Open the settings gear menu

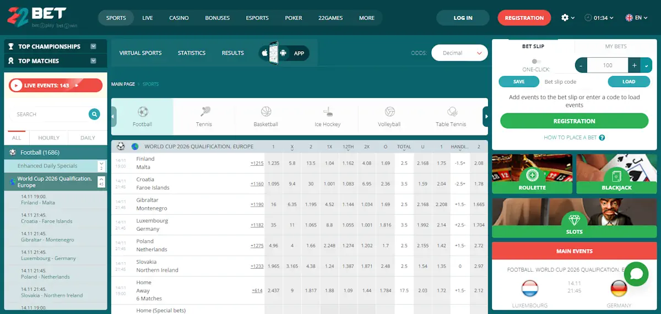[x=565, y=18]
